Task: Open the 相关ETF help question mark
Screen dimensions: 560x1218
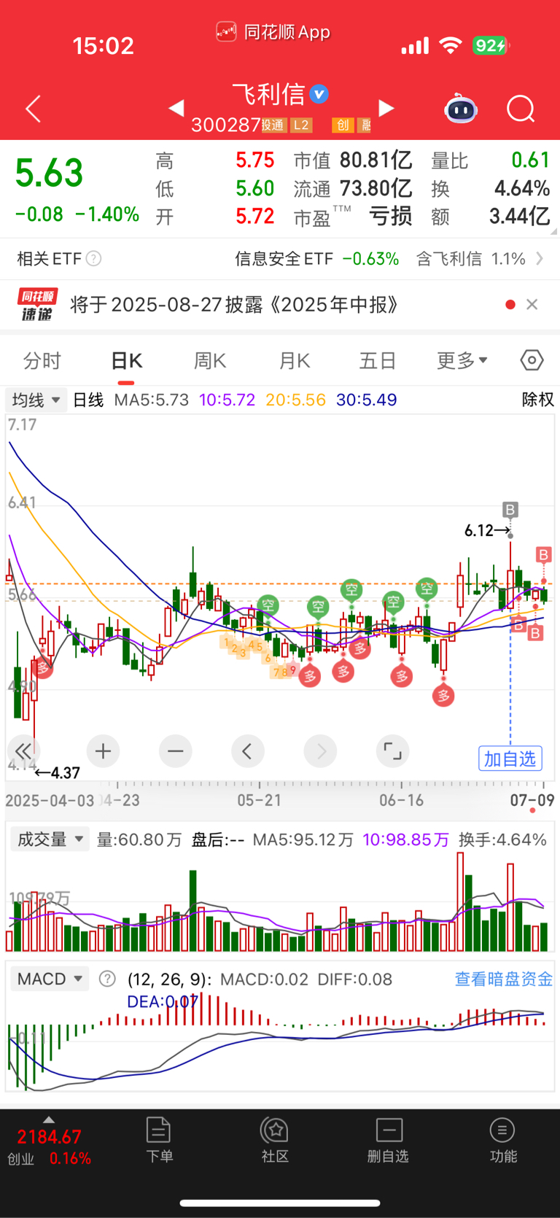Action: [94, 258]
